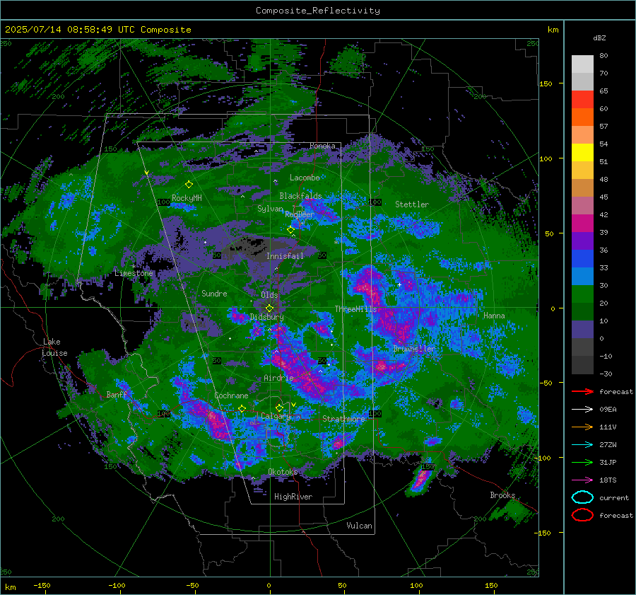Click the Limestone label
The width and height of the screenshot is (636, 595).
click(x=134, y=273)
